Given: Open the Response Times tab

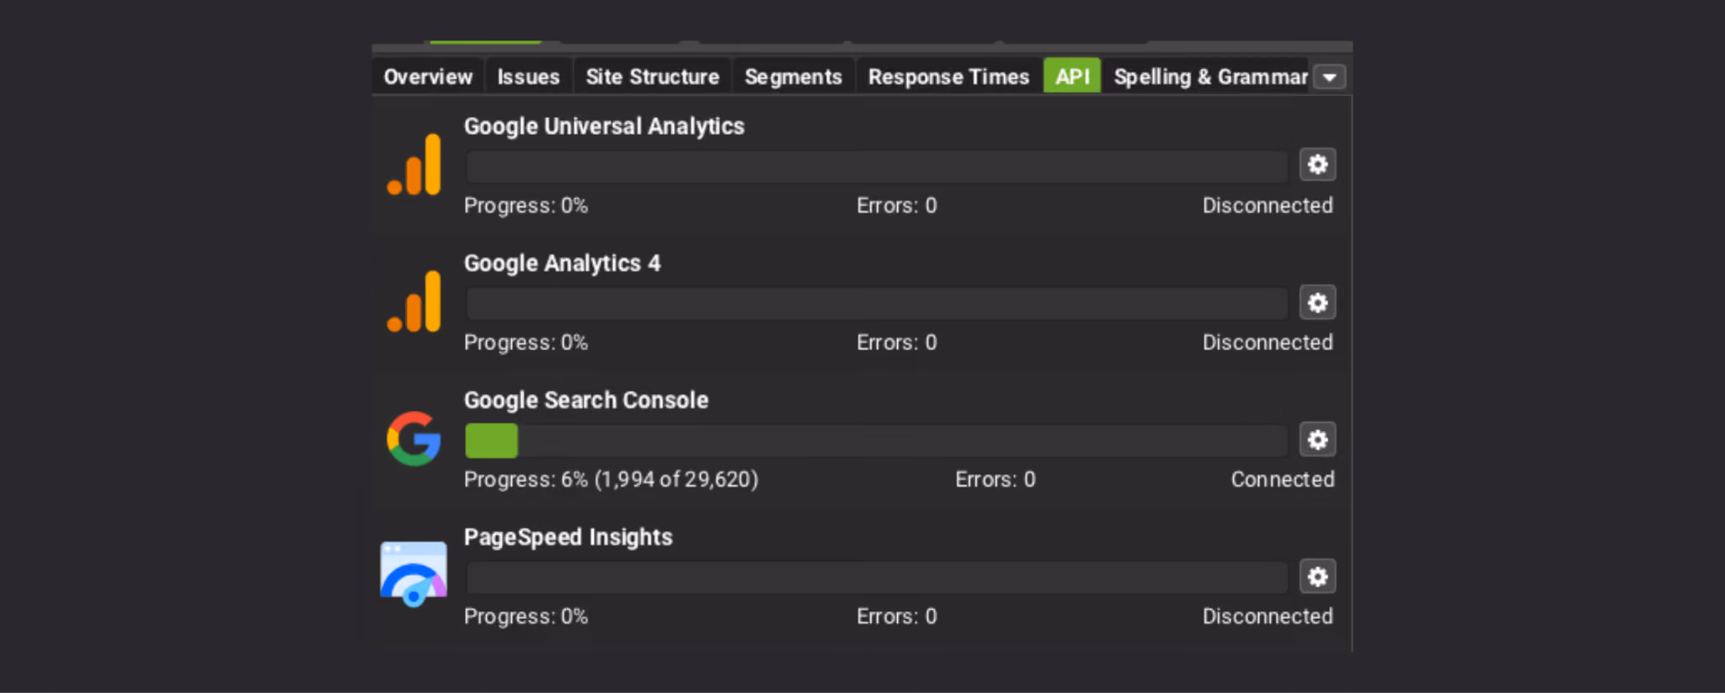Looking at the screenshot, I should (948, 77).
